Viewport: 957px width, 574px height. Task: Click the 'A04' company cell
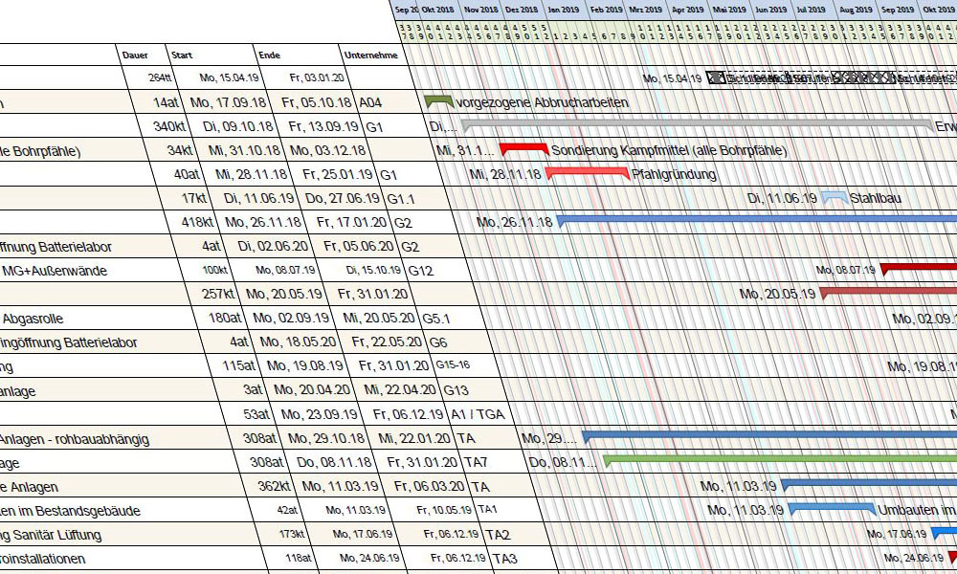370,102
